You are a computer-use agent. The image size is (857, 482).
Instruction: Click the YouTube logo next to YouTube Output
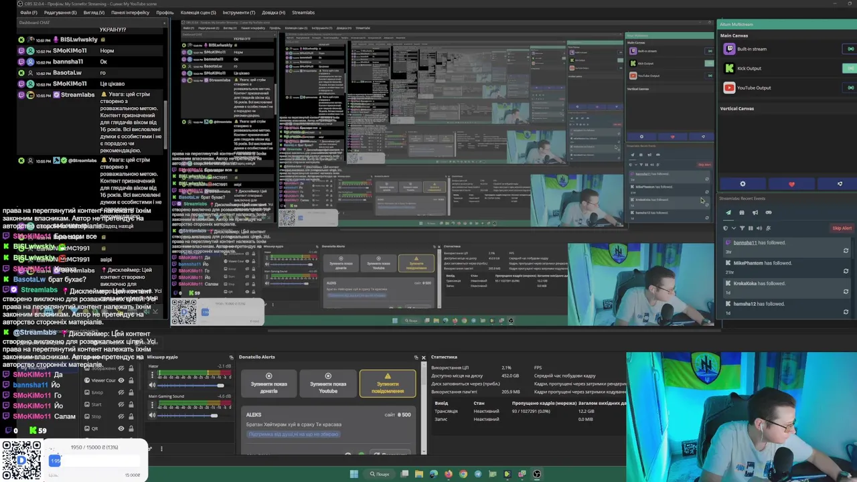point(729,88)
